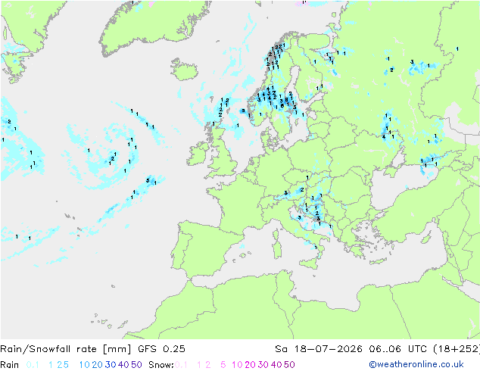The height and width of the screenshot is (371, 480).
Task: Pick the 5 value in the Snow legend
Action: pyautogui.click(x=223, y=365)
